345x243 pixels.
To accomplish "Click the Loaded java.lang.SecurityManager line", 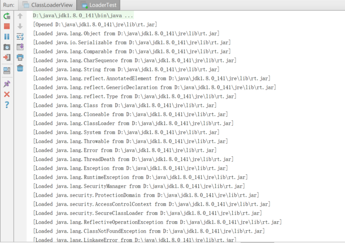I will click(x=139, y=186).
